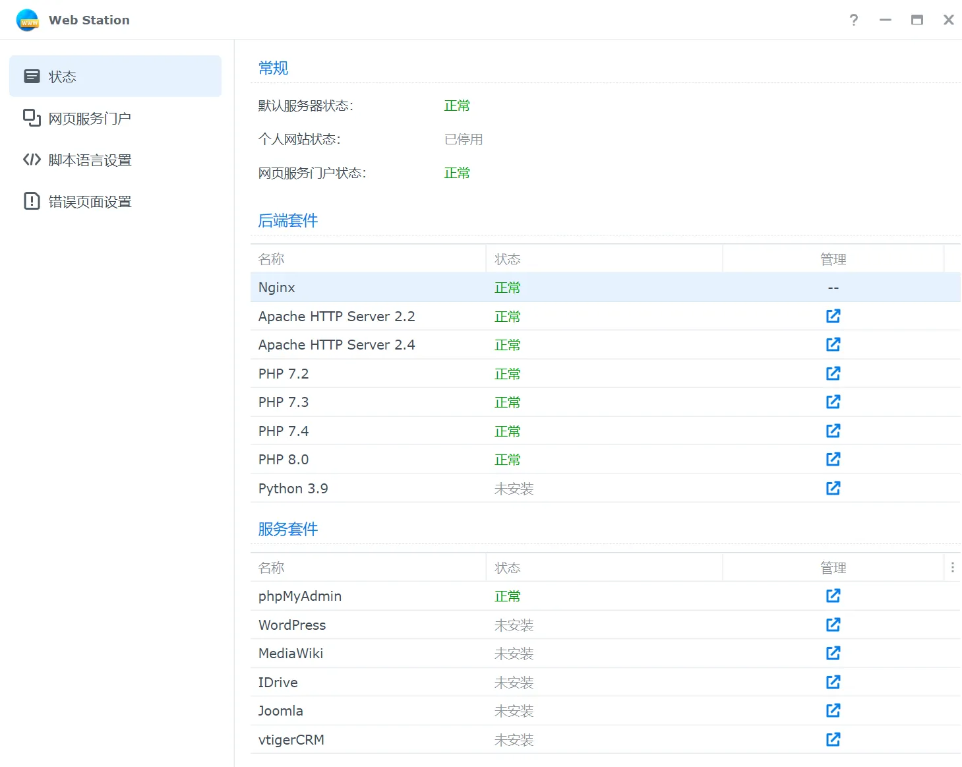Click 已停用 personal website status value
The image size is (962, 767).
click(x=464, y=139)
